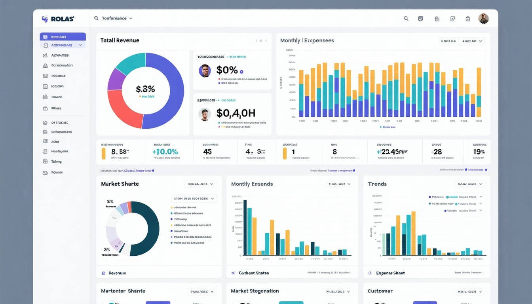Open the Tonformance menu at the top
This screenshot has width=532, height=304.
pos(114,18)
